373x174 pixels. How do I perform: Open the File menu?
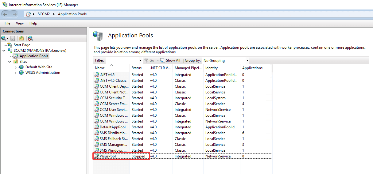coord(7,23)
